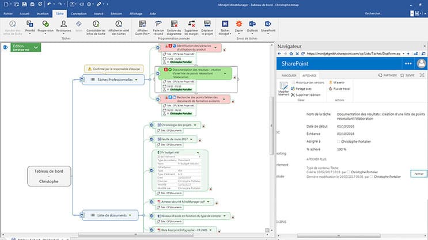The height and width of the screenshot is (240, 428).
Task: Open Afficher Gantt Pro
Action: pos(142,27)
